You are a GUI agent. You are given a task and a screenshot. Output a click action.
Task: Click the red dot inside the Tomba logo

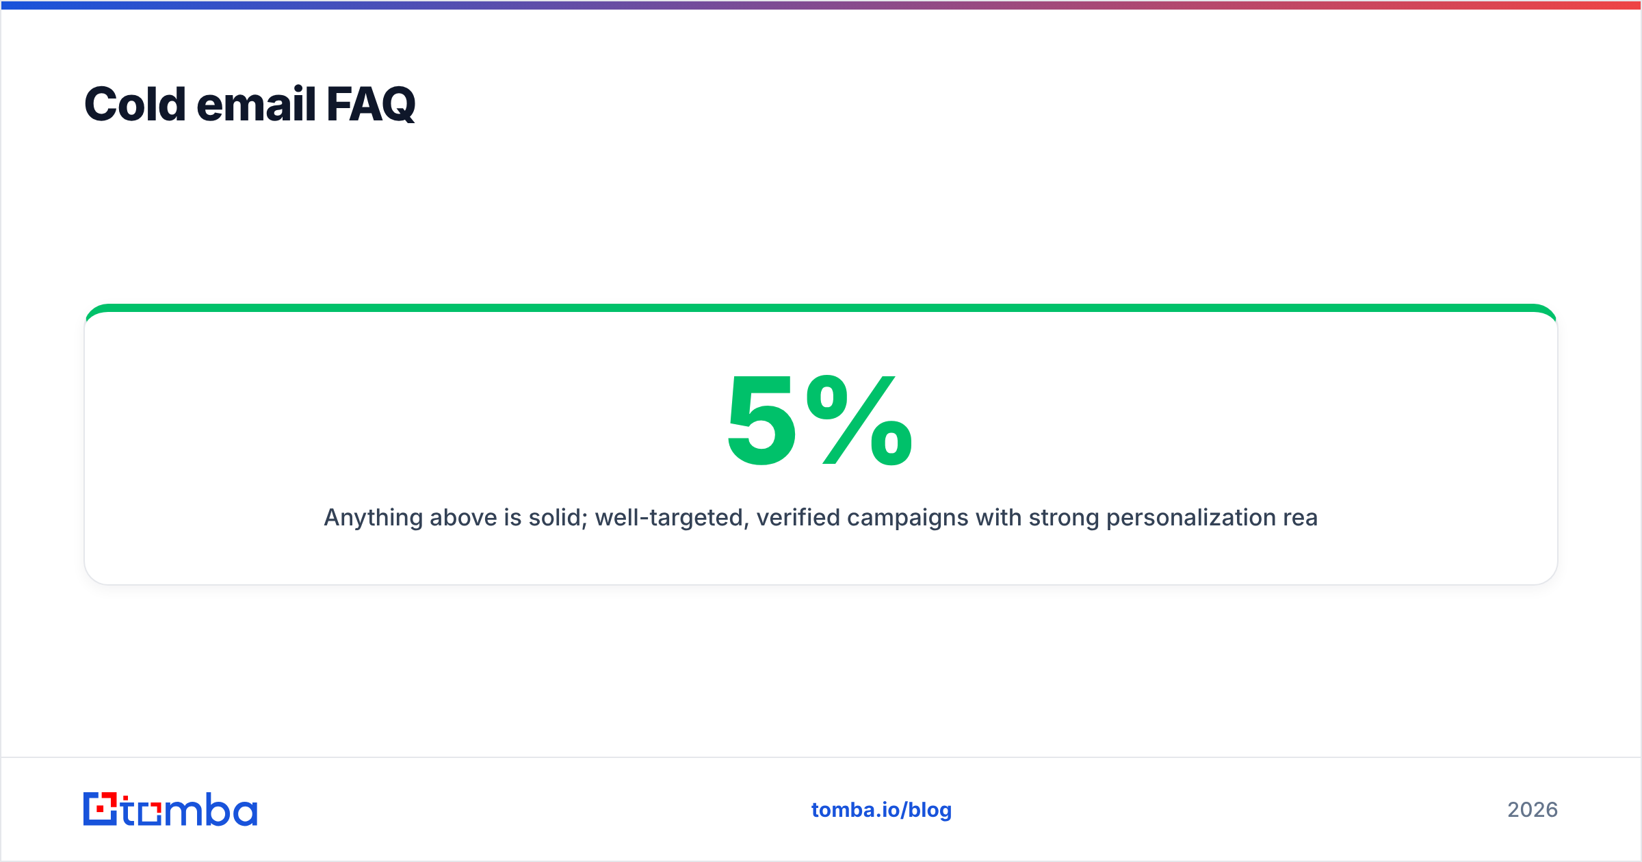click(101, 809)
